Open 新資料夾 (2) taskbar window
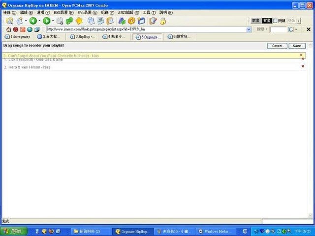Image resolution: width=315 pixels, height=236 pixels. point(90,232)
